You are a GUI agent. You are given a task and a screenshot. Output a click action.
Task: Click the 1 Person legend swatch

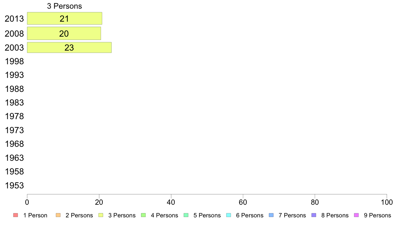pos(16,215)
